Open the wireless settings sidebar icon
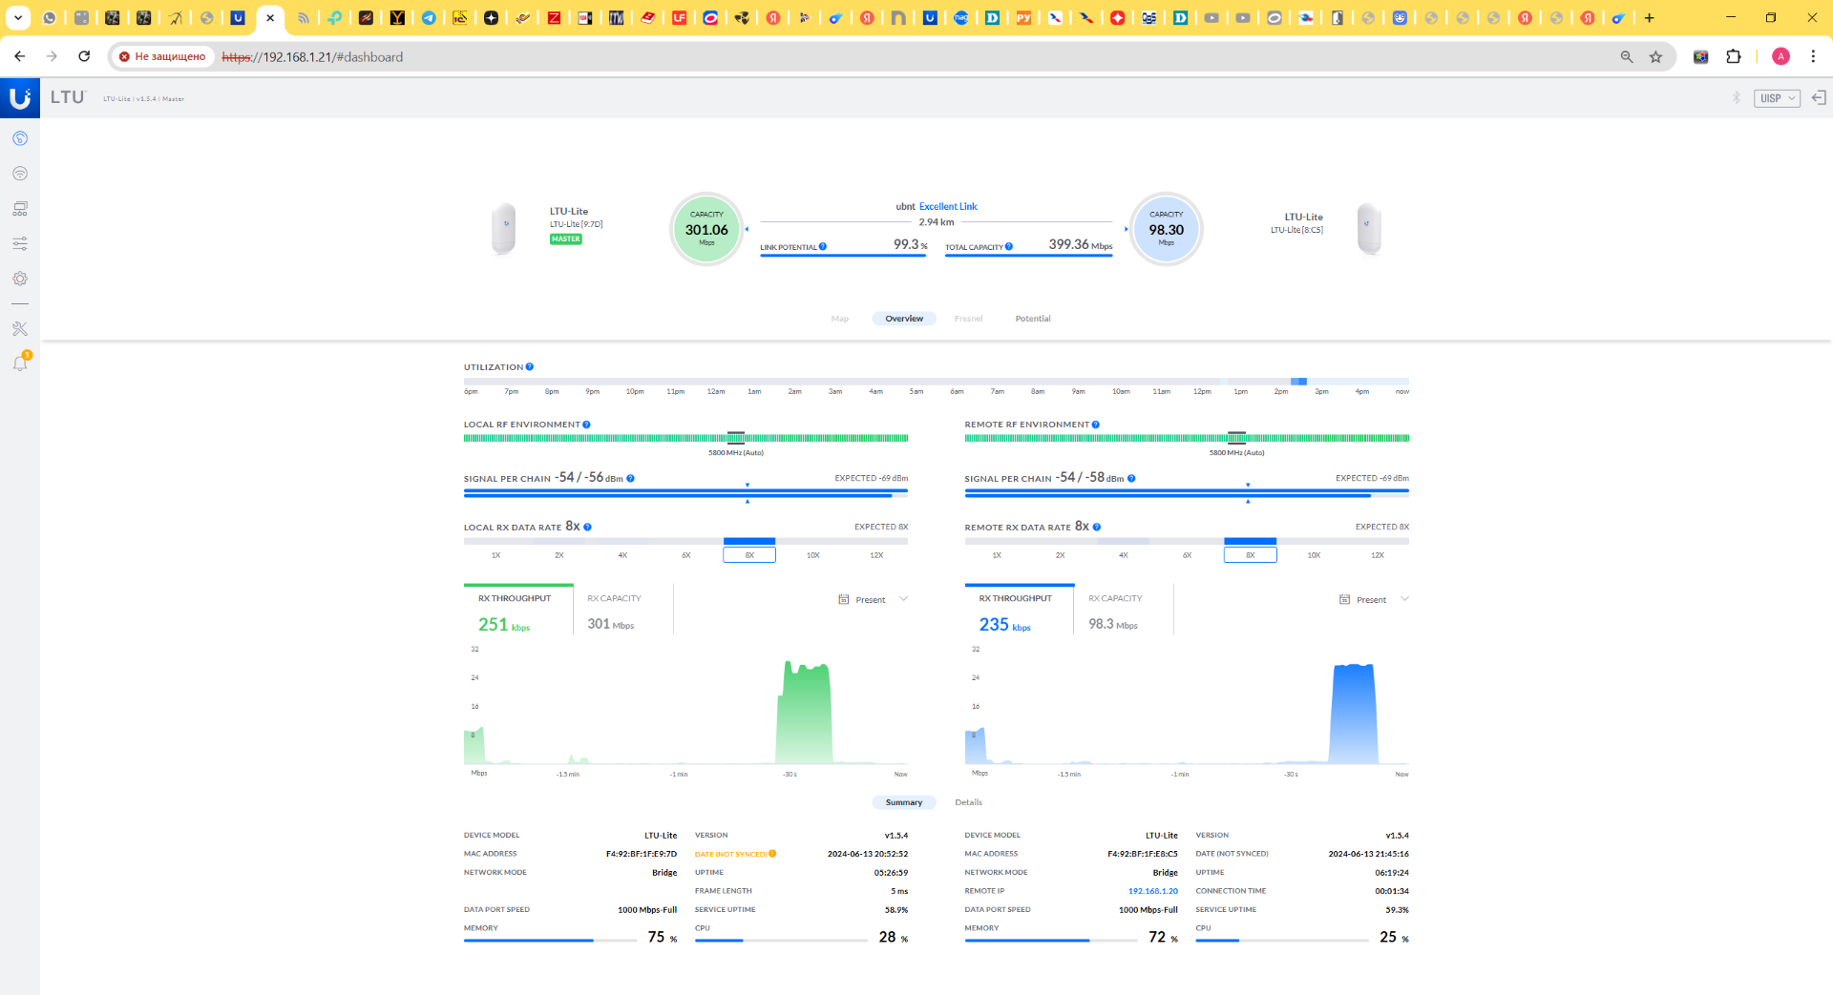The image size is (1833, 995). coord(20,174)
